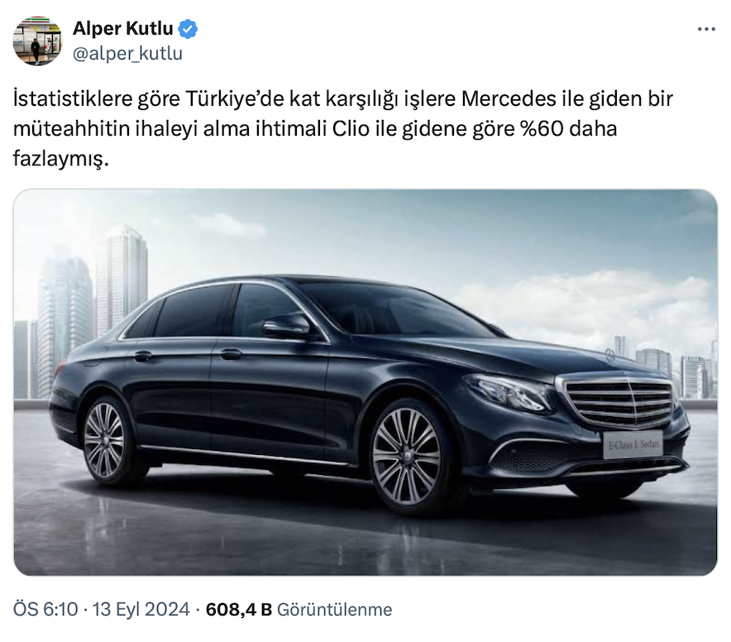Open Alper Kutlu's profile avatar
This screenshot has width=731, height=642.
(x=37, y=41)
